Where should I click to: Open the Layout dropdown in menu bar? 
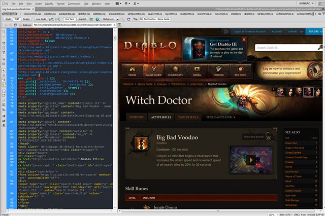click(x=118, y=4)
